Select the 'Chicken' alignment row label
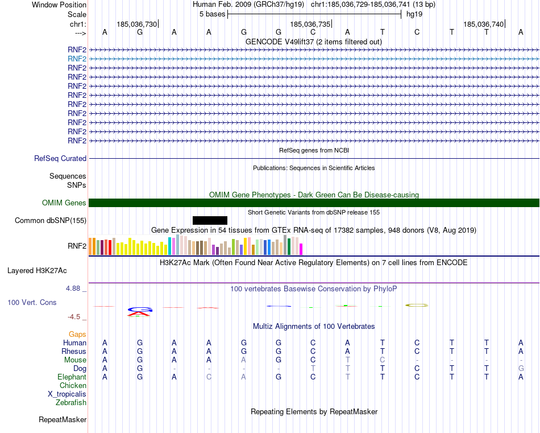 click(73, 385)
